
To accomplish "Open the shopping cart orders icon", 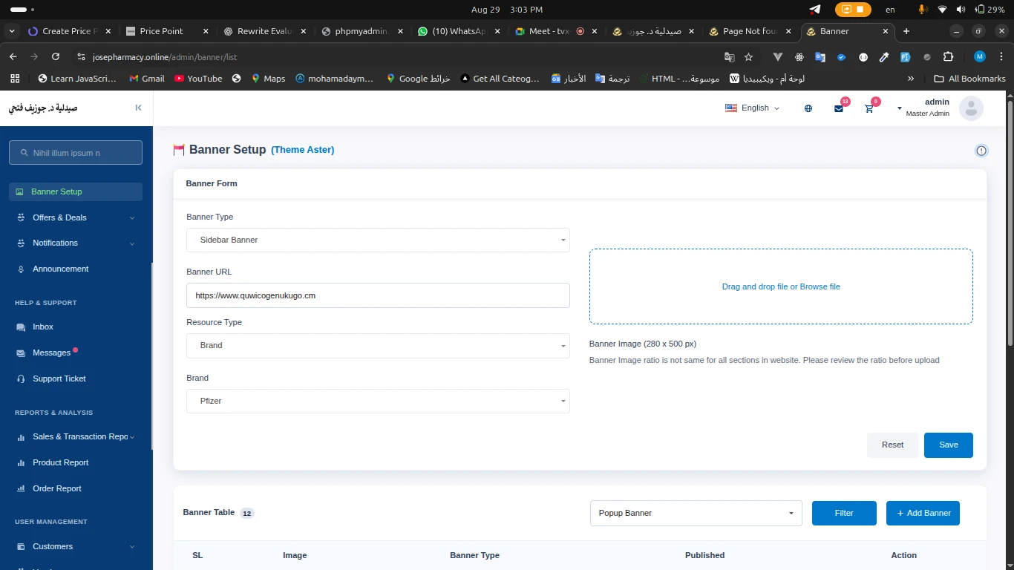I will (869, 108).
